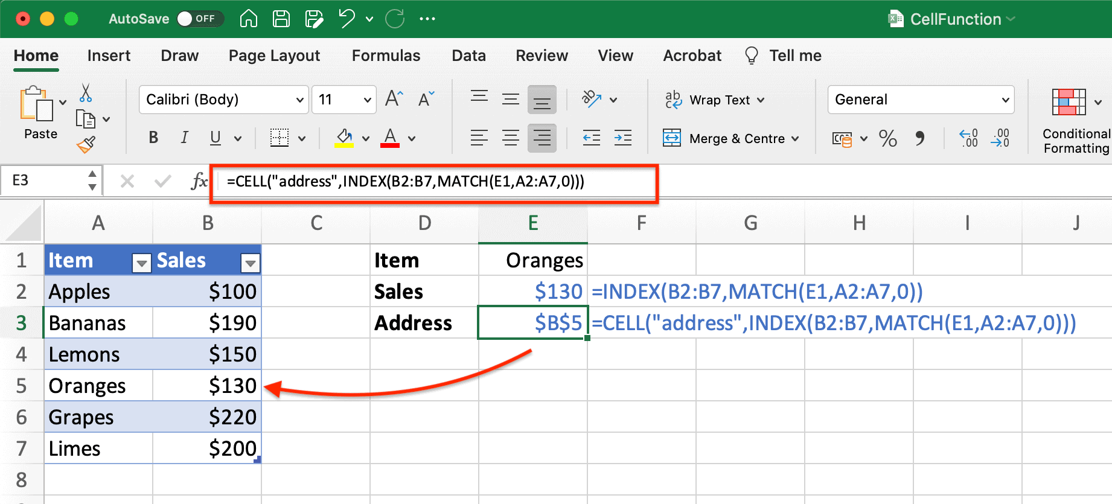
Task: Open the Insert tab
Action: pos(109,56)
